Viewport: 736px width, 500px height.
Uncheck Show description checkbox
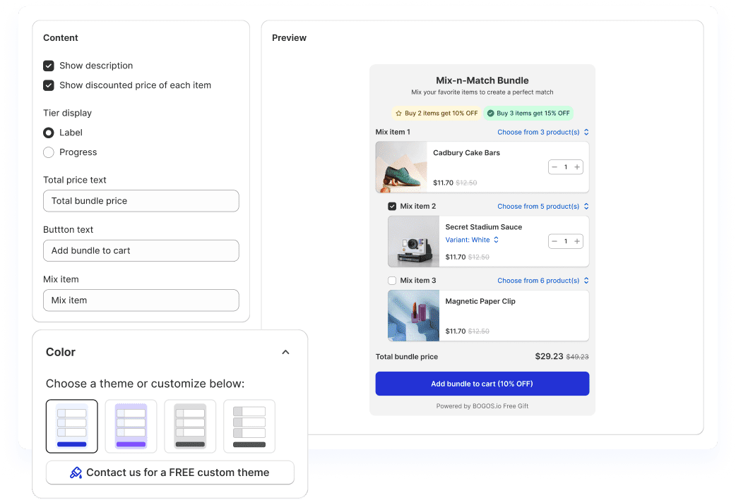49,66
